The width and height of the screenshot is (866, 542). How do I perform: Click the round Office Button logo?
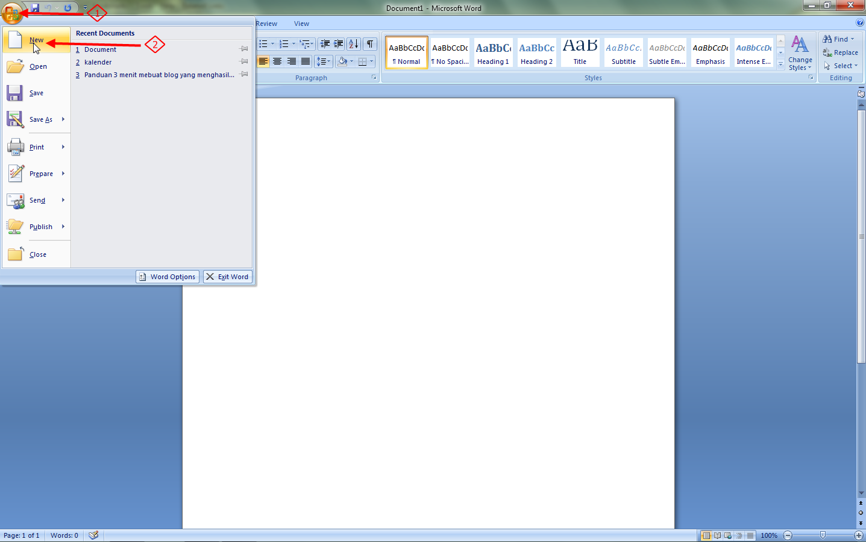pos(11,11)
